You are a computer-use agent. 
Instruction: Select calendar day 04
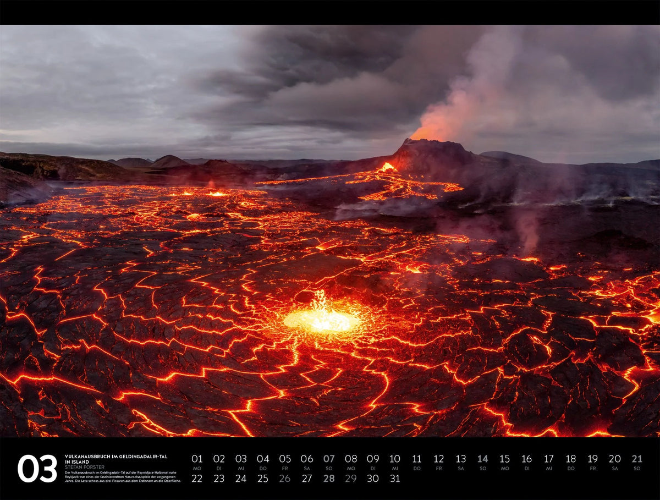pyautogui.click(x=263, y=459)
